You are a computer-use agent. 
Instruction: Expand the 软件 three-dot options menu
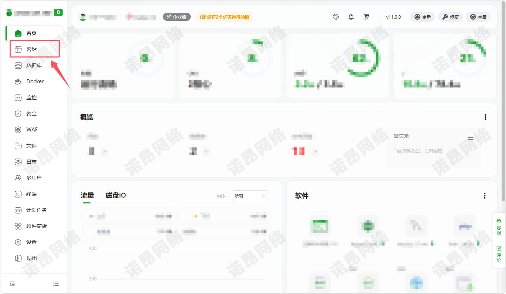point(485,196)
